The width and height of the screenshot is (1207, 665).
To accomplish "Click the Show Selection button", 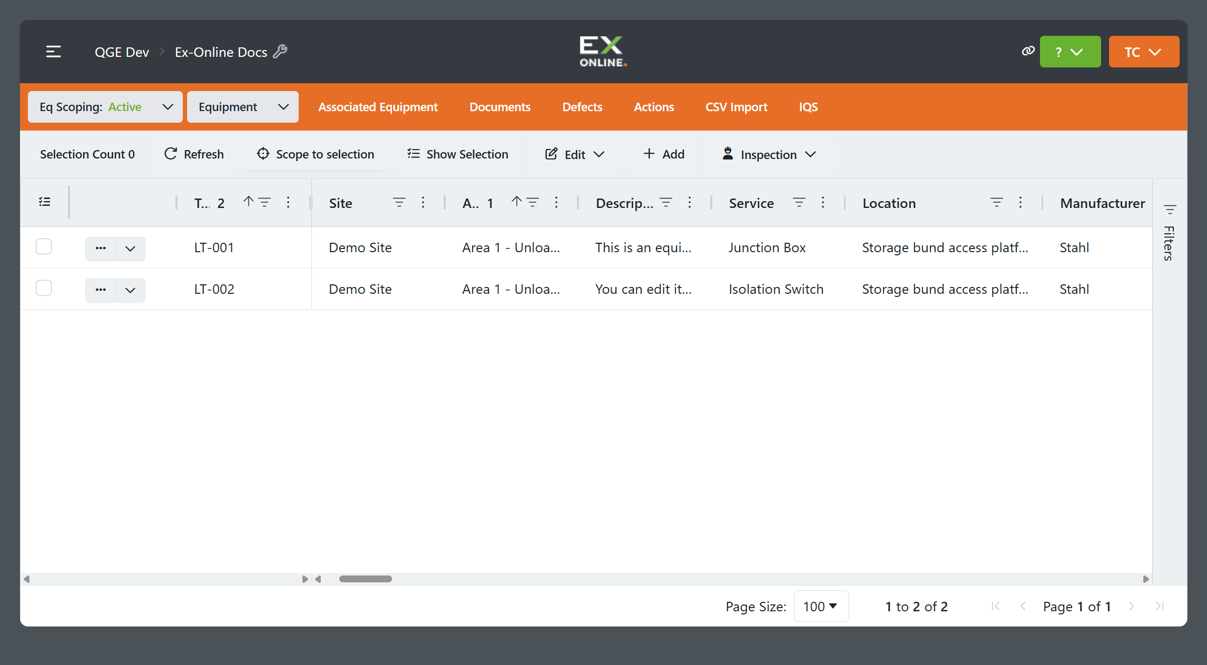I will point(457,154).
